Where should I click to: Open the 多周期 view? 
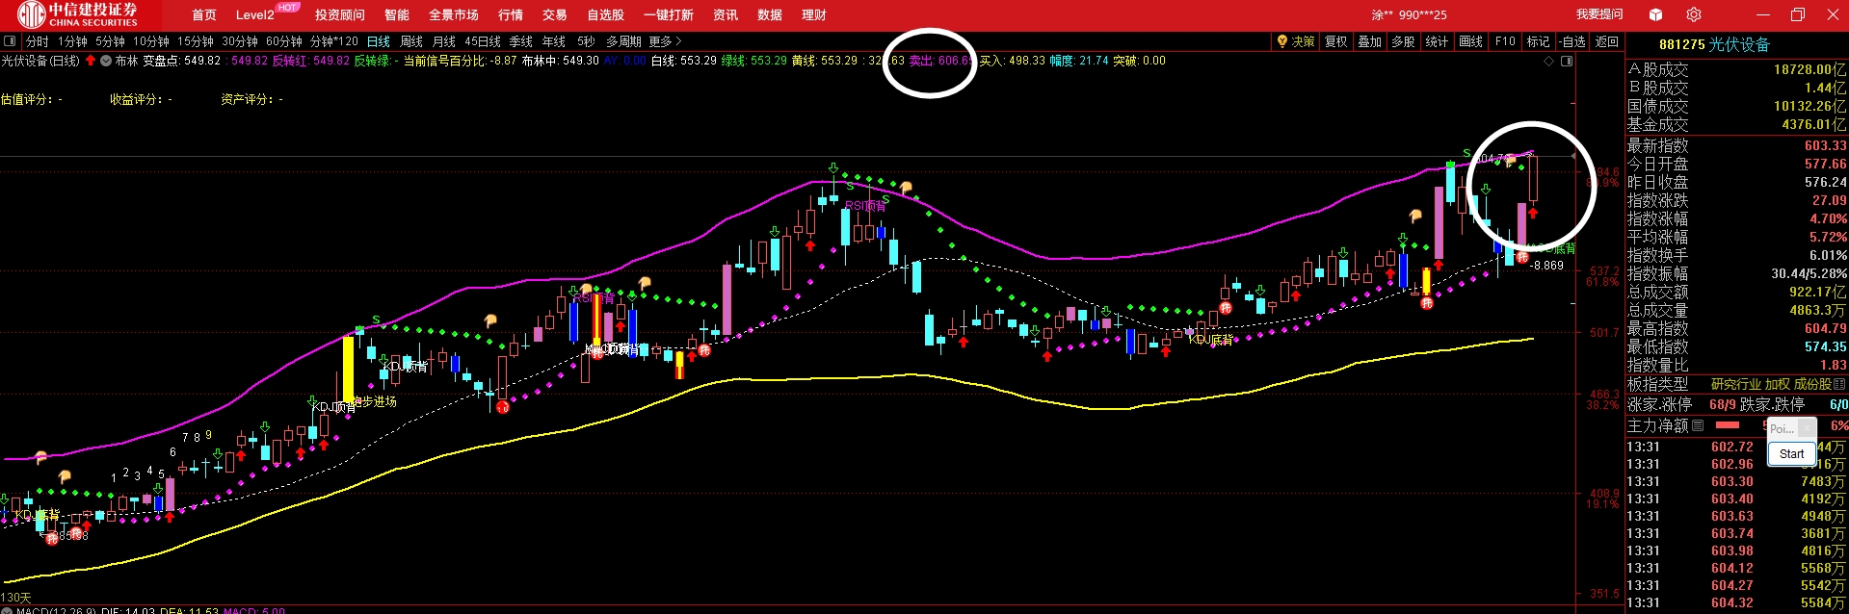click(623, 41)
